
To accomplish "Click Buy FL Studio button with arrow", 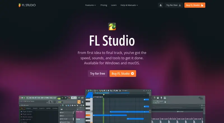I will (x=123, y=74).
